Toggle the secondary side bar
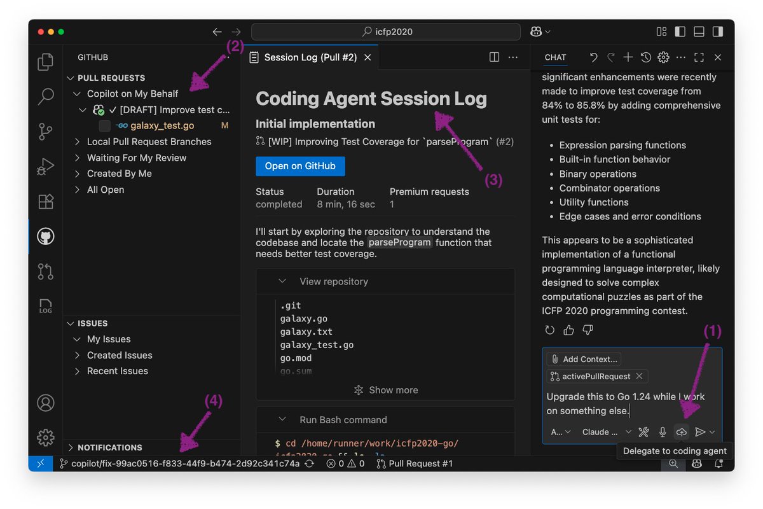This screenshot has height=509, width=763. (717, 32)
